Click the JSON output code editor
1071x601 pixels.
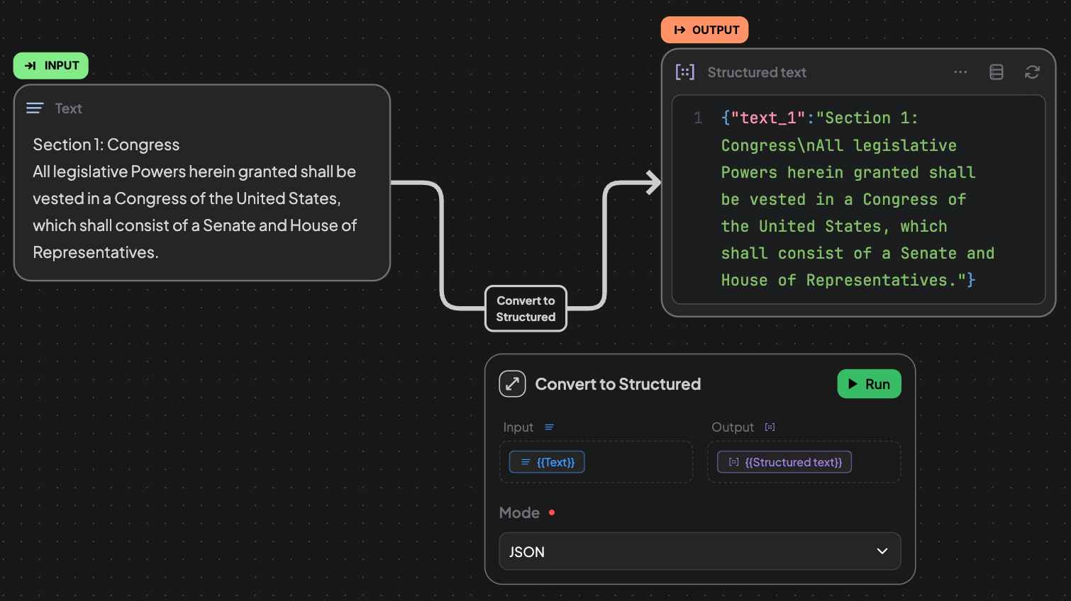pos(858,199)
